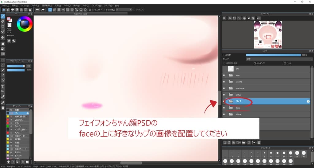Fit canvas to window in Navigator
The image size is (314, 168).
tap(234, 18)
